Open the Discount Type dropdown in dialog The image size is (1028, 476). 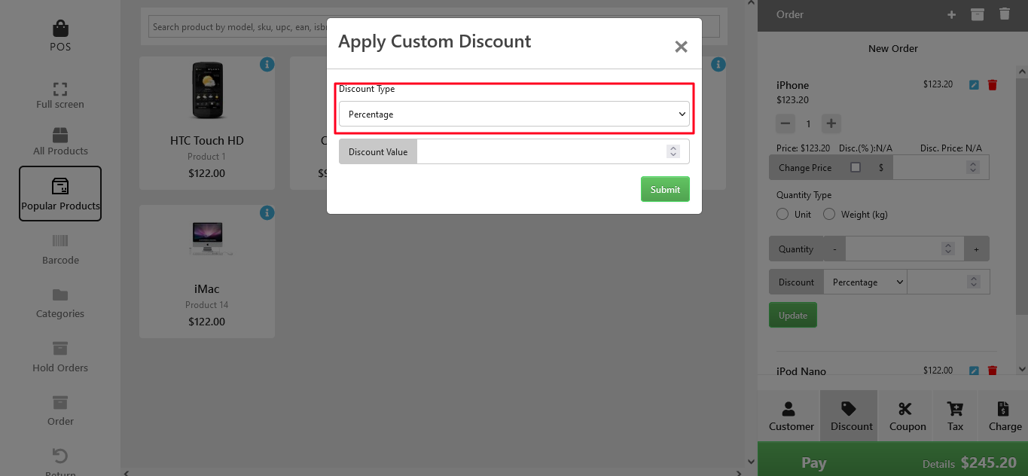514,114
